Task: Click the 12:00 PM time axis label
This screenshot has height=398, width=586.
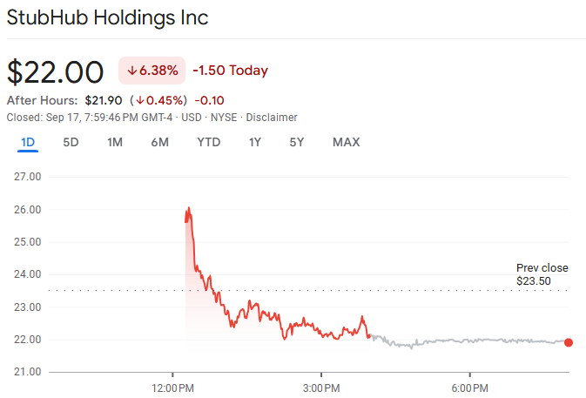Action: point(172,387)
